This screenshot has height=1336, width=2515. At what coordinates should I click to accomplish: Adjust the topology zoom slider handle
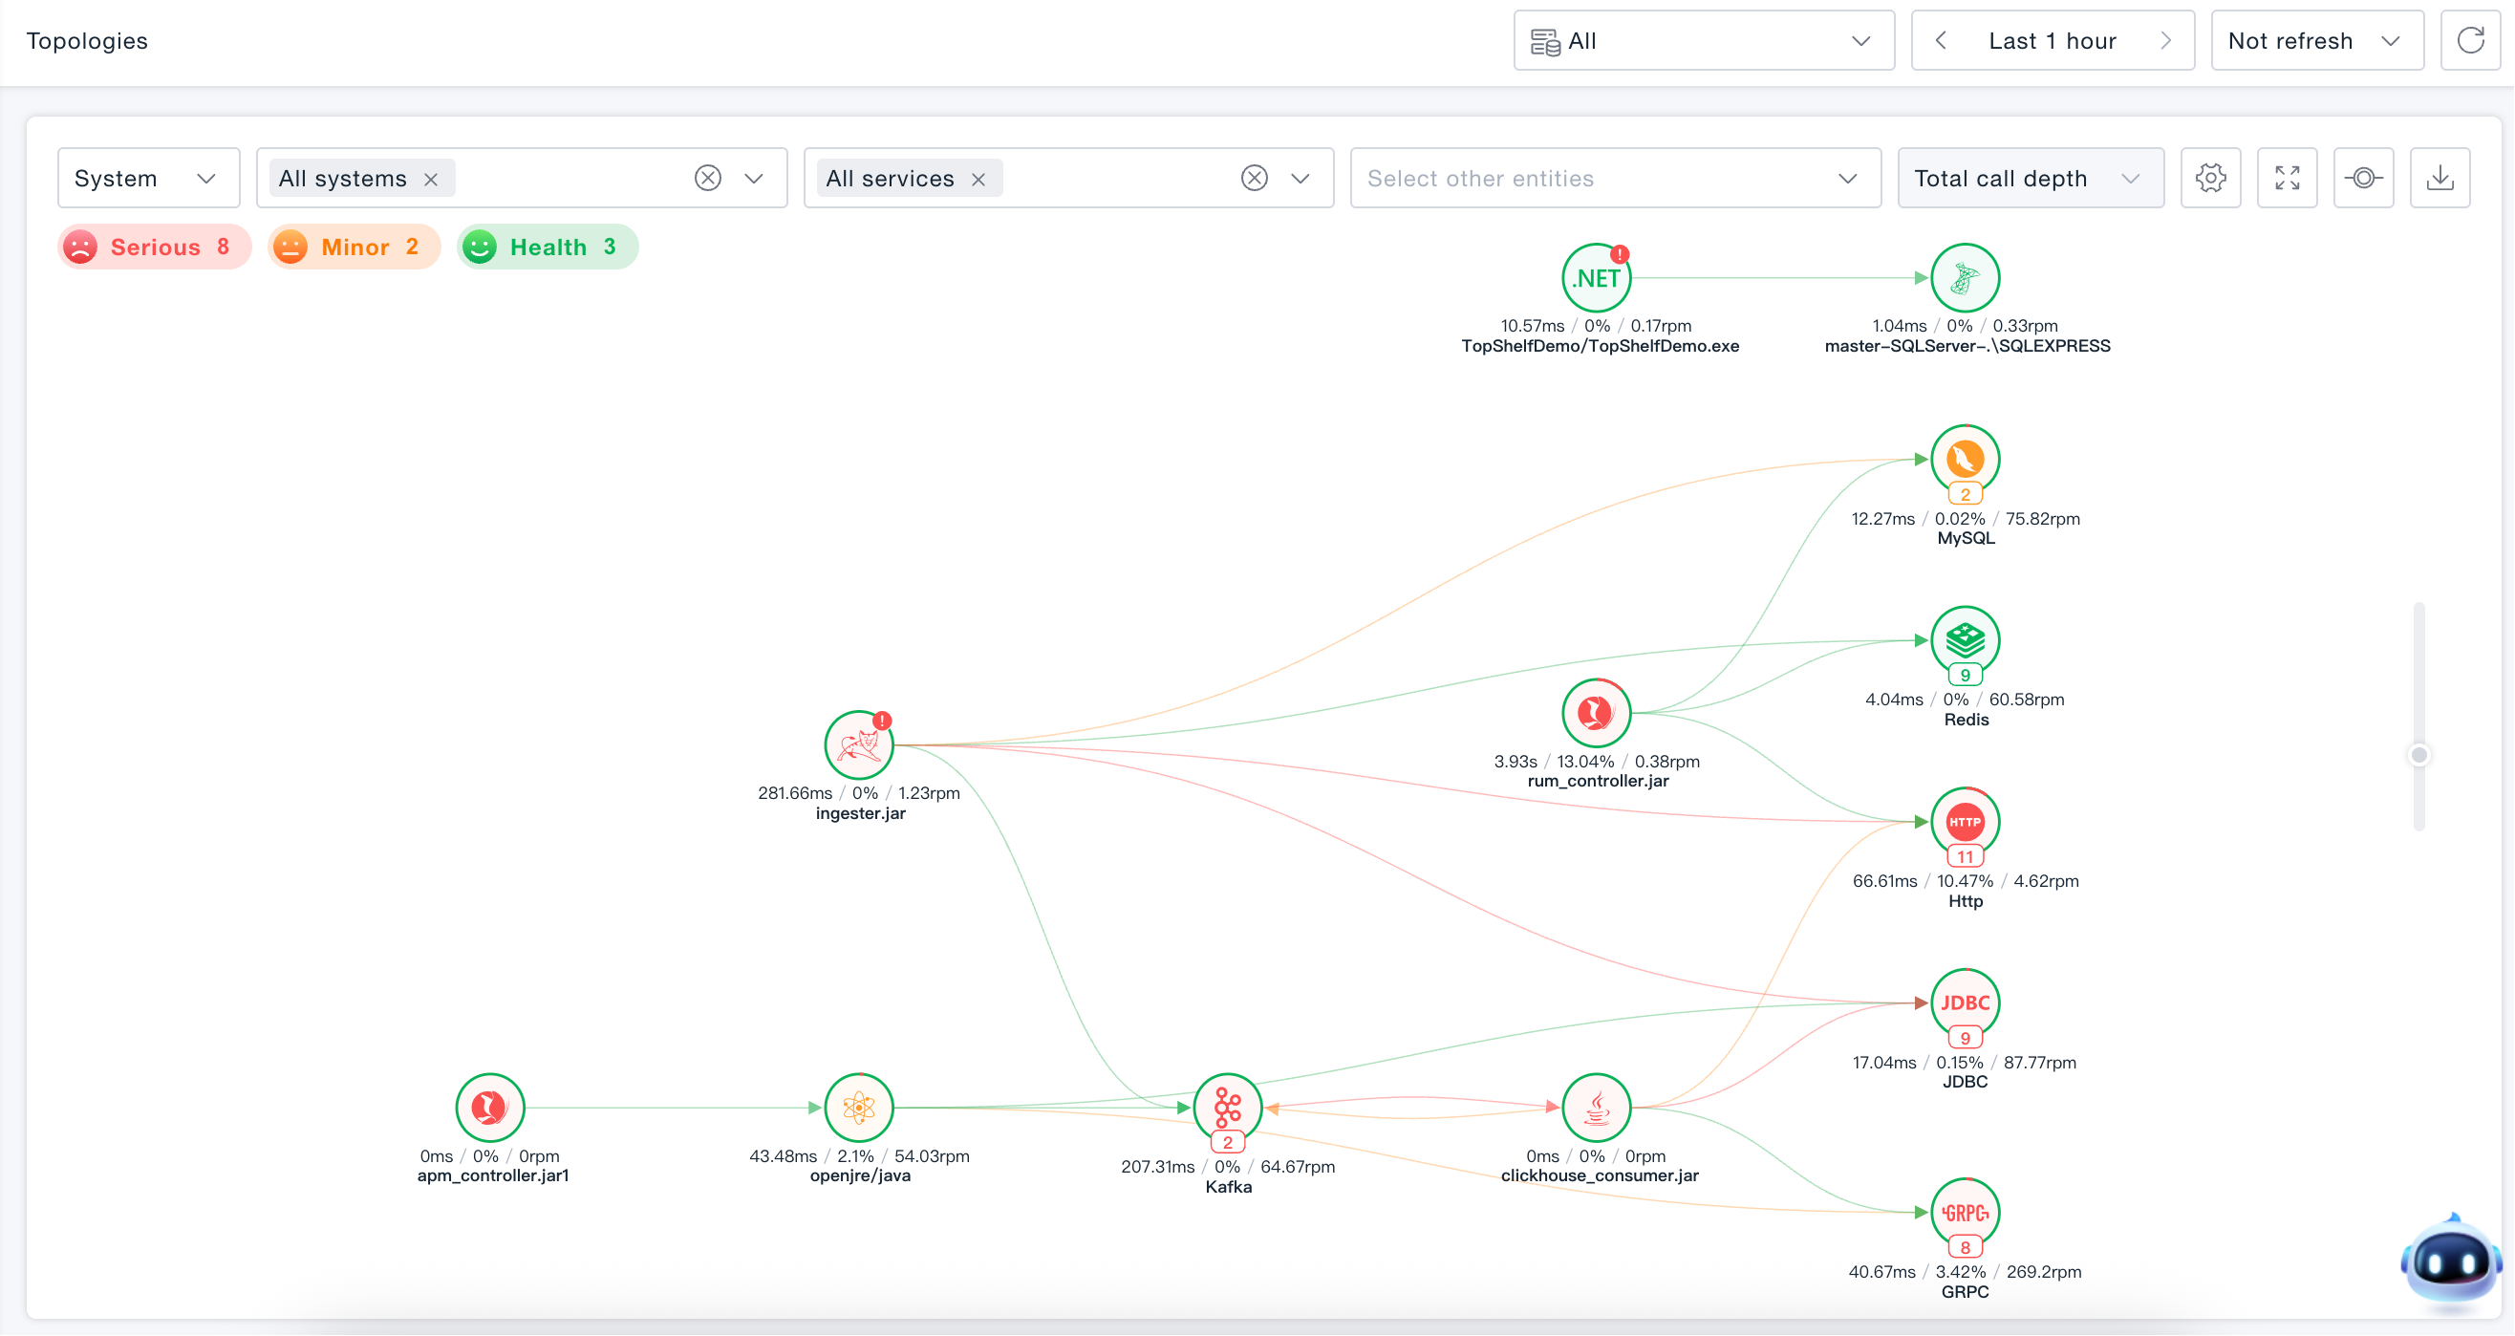[x=2418, y=755]
